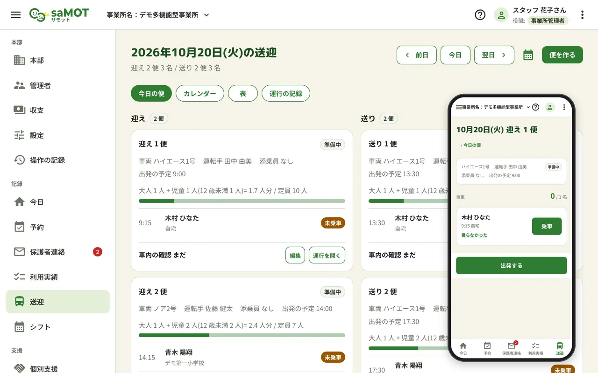Open 利用実績 in the sidebar
The width and height of the screenshot is (598, 373).
(x=58, y=277)
